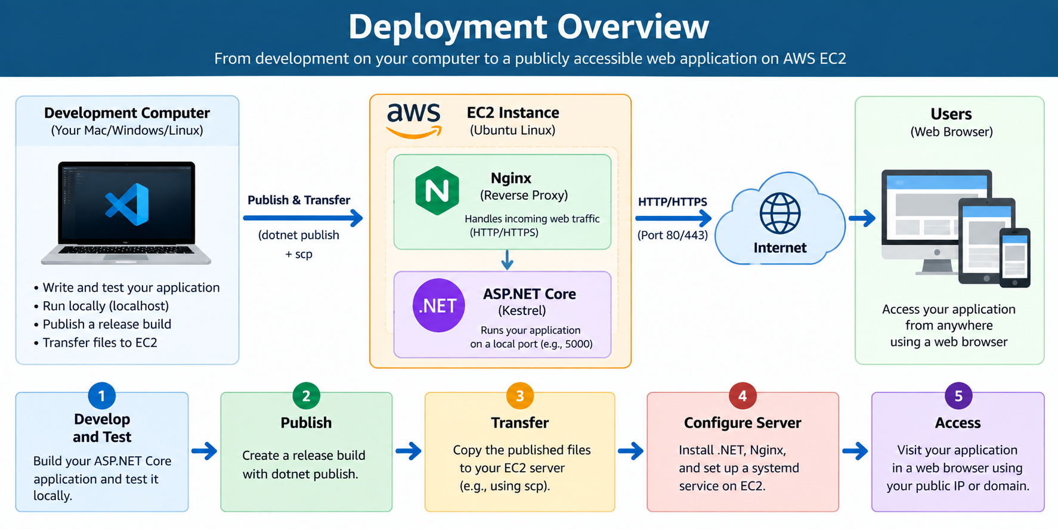Click the "Deployment Overview" title
Screen dimensions: 1058x529
528,27
